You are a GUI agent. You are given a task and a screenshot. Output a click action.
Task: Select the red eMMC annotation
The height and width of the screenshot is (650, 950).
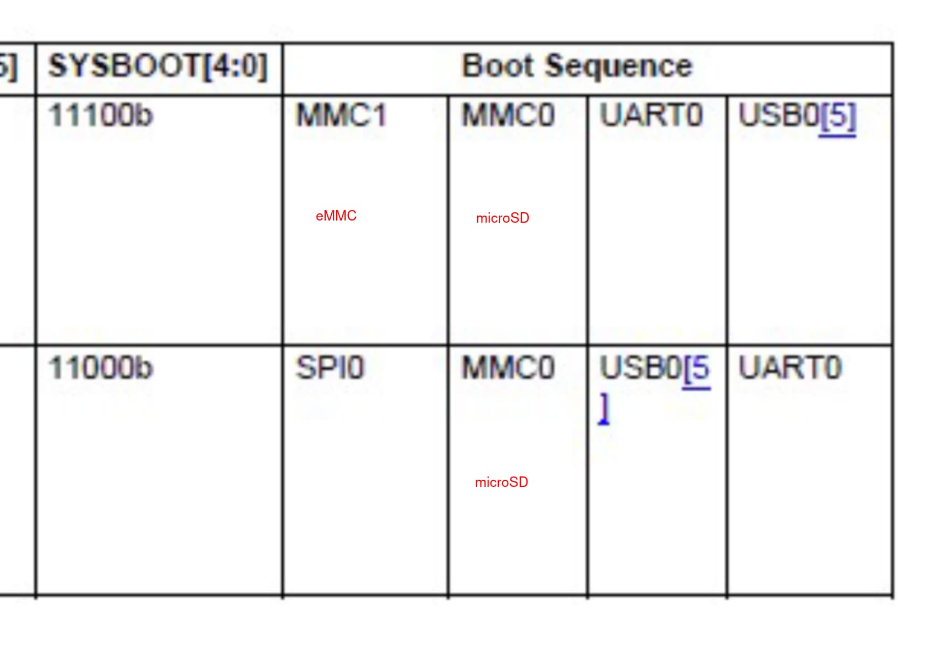pyautogui.click(x=336, y=216)
